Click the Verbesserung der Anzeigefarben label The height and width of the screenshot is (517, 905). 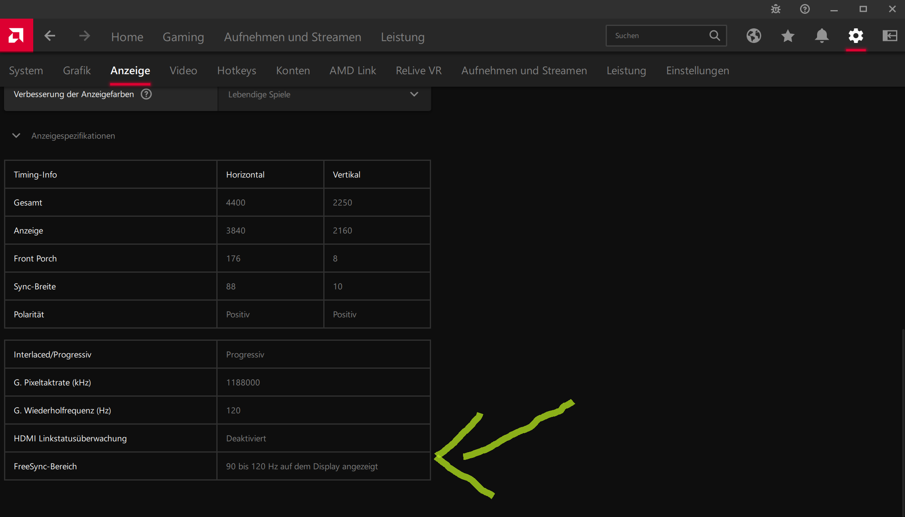[x=74, y=94]
